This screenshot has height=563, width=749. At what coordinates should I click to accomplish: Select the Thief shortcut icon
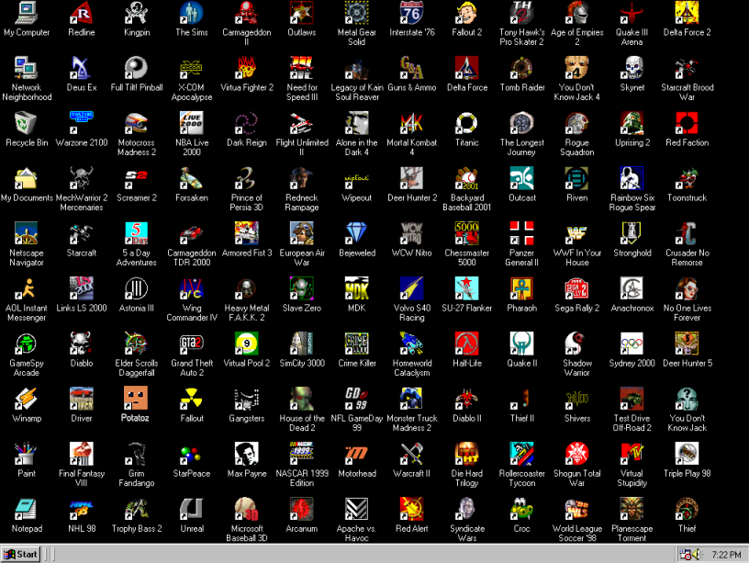[x=687, y=510]
